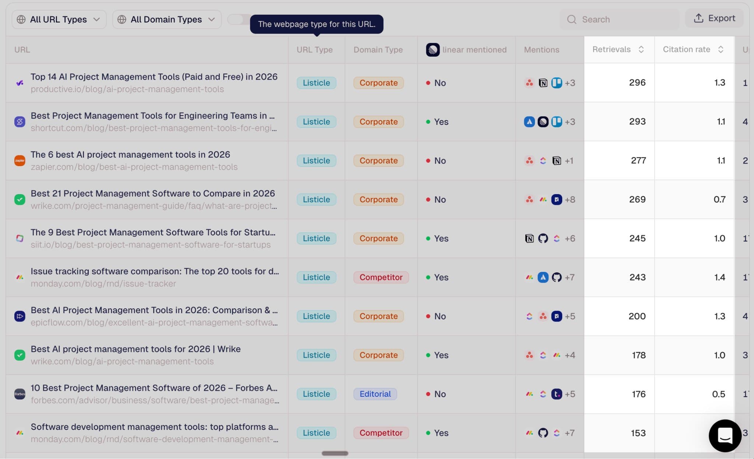Click the +1 more mentions in zapier row
754x459 pixels.
coord(569,161)
